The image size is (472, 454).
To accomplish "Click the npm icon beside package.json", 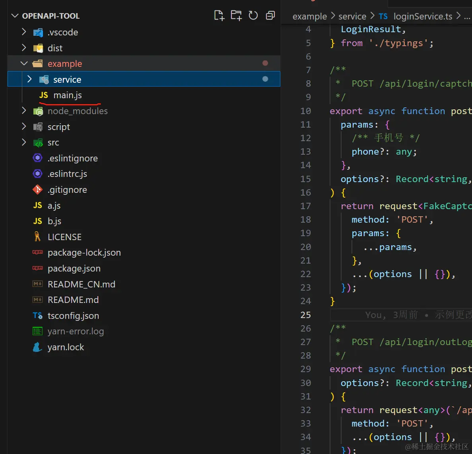I will click(37, 268).
